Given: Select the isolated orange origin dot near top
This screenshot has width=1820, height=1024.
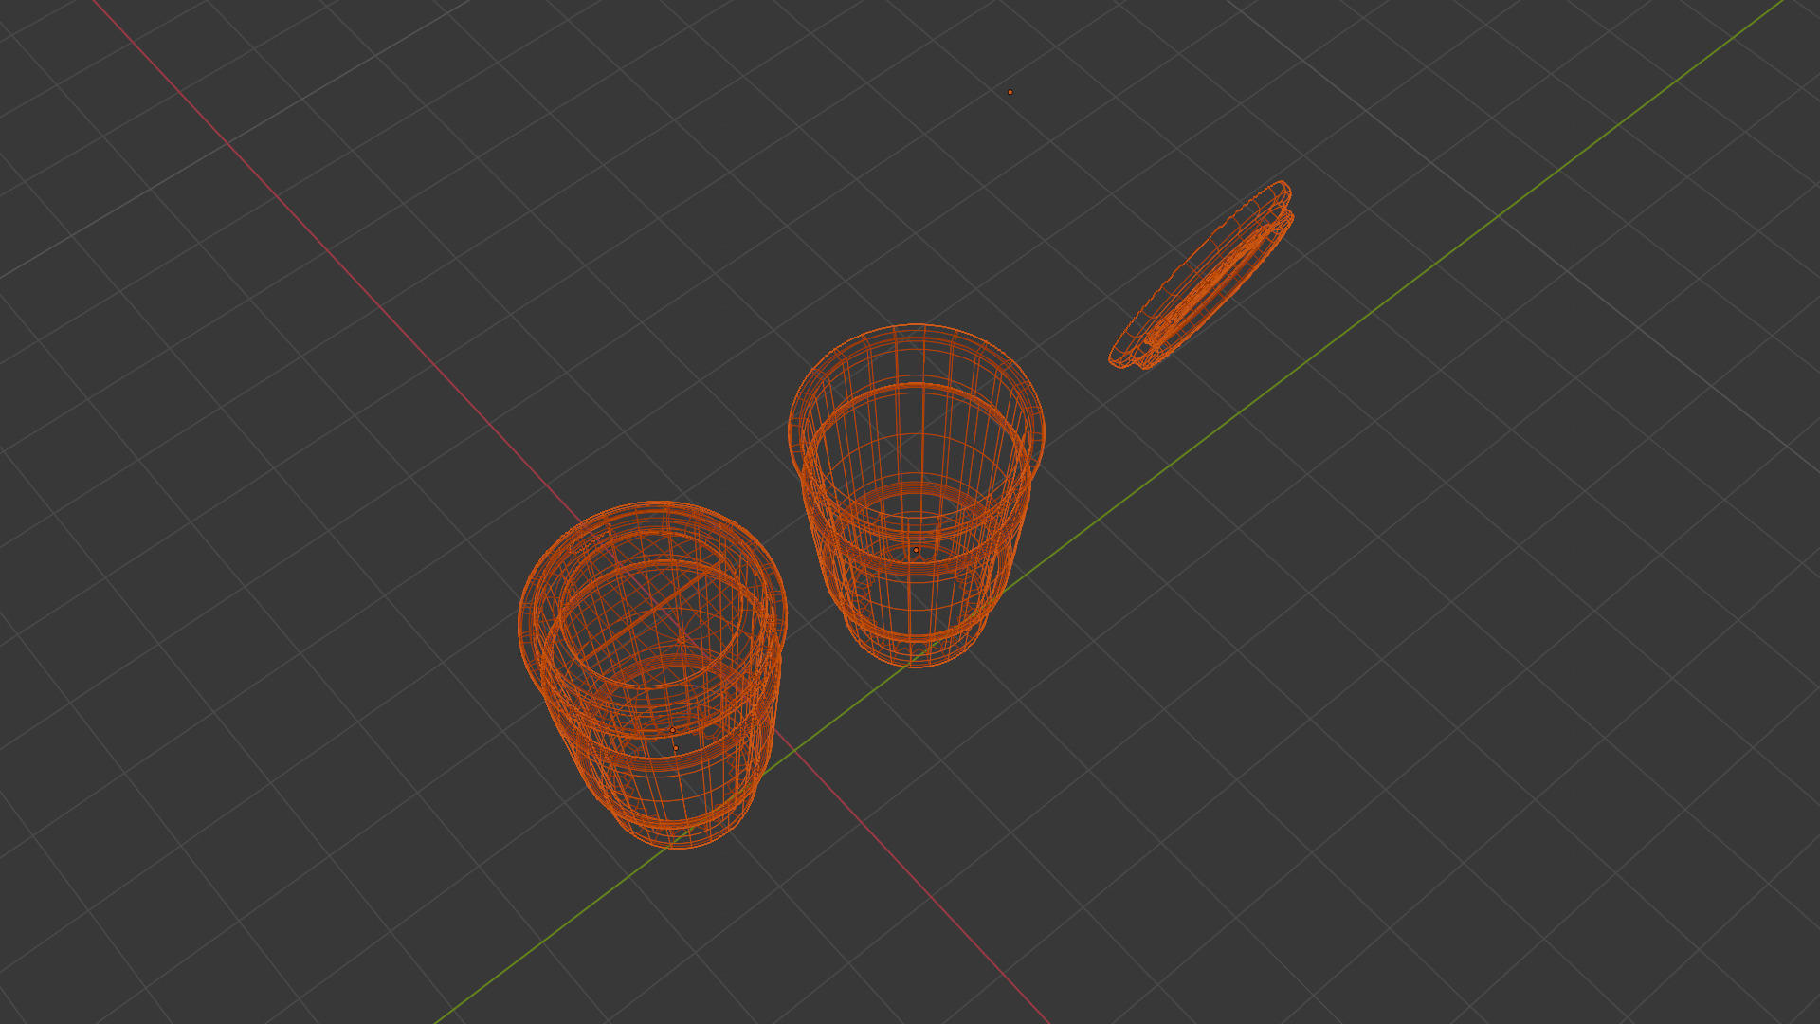Looking at the screenshot, I should pyautogui.click(x=1010, y=92).
